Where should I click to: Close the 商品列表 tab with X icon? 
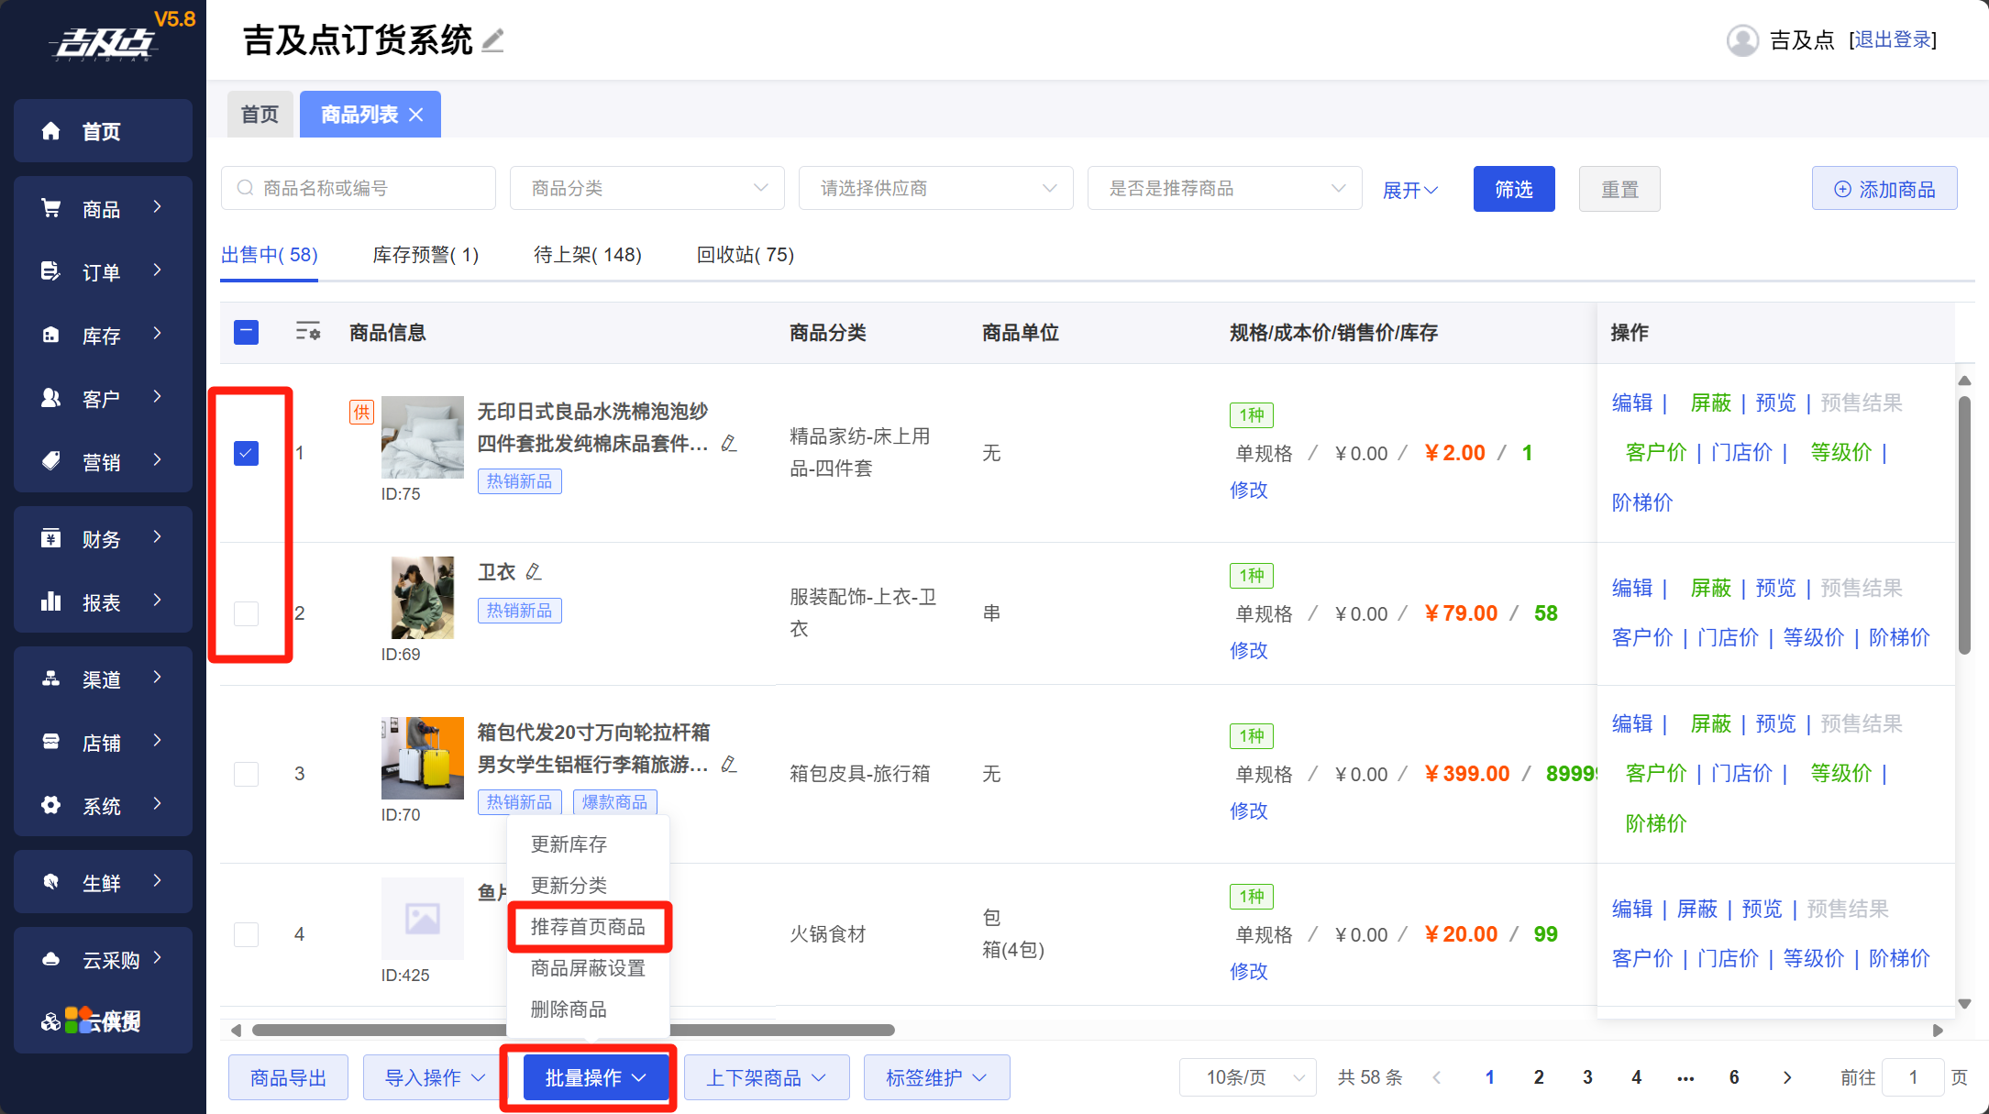pos(416,115)
